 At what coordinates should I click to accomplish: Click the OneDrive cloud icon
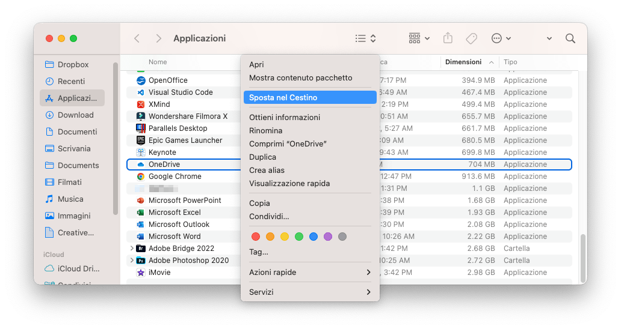coord(141,164)
